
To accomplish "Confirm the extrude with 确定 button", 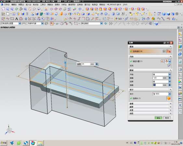I will point(158,118).
